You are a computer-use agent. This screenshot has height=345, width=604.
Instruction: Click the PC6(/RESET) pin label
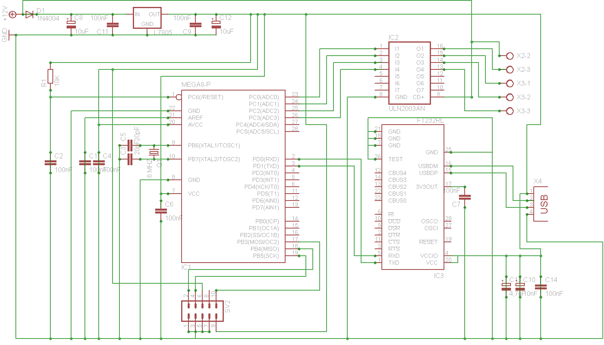pos(206,97)
